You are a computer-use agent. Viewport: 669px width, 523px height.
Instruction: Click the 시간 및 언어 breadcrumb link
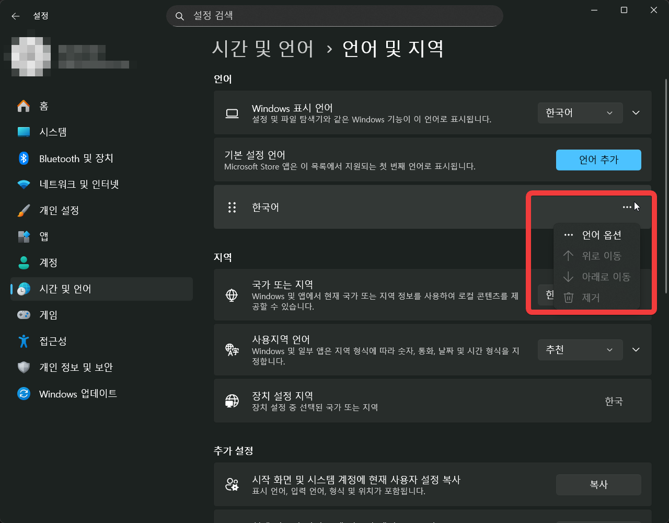[263, 49]
